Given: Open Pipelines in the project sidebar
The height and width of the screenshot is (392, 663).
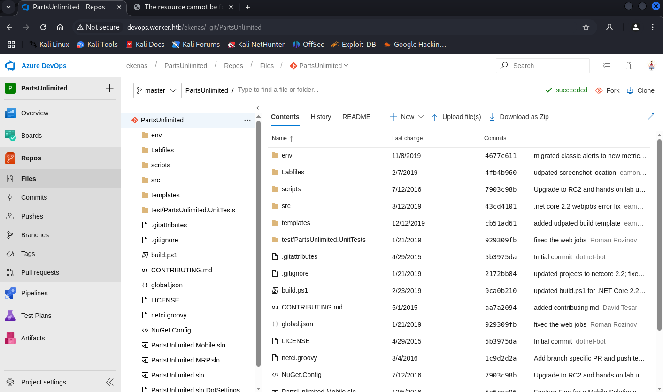Looking at the screenshot, I should 60,293.
